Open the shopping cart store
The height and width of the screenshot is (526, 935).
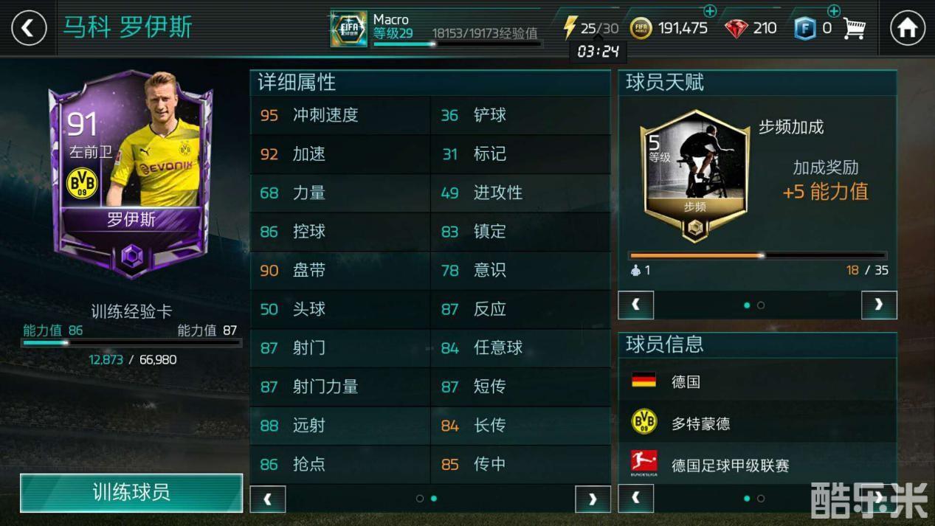click(855, 29)
